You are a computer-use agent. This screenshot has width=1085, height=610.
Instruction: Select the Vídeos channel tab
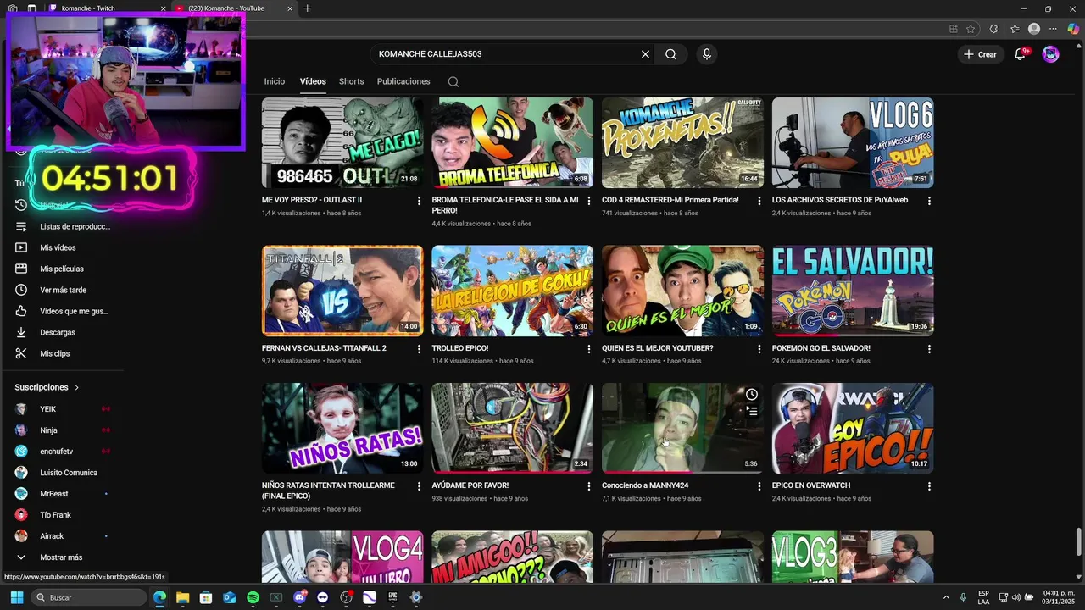[313, 81]
